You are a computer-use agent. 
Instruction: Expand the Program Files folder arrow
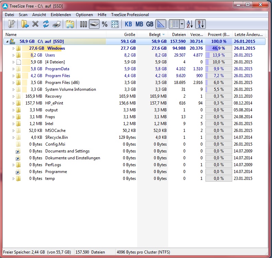click(13, 76)
